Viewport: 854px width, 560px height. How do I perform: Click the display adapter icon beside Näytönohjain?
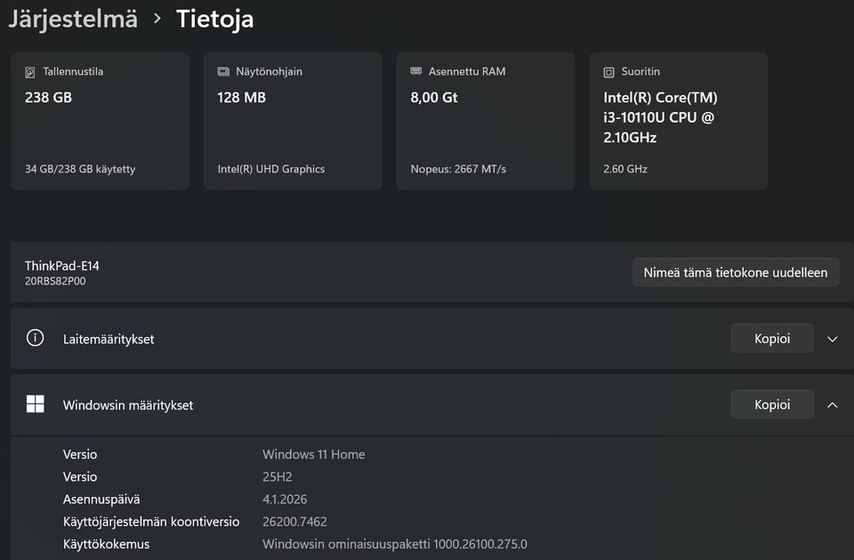click(x=223, y=72)
